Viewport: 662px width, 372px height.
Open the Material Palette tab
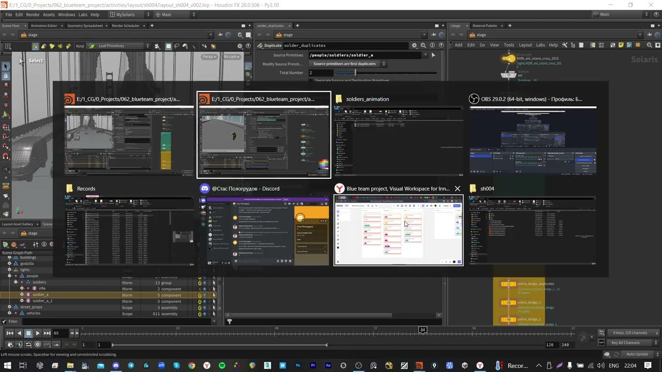tap(484, 25)
